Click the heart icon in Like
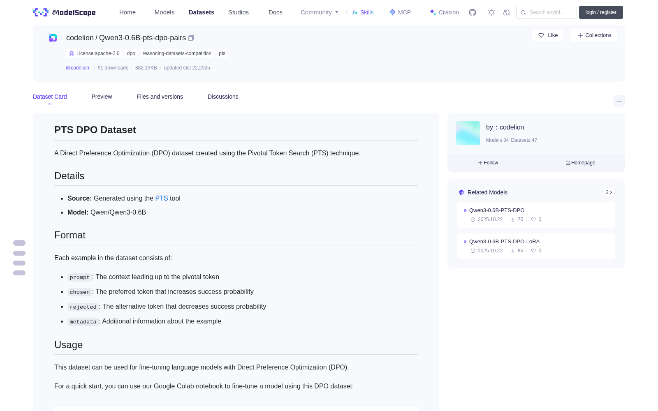 tap(541, 35)
